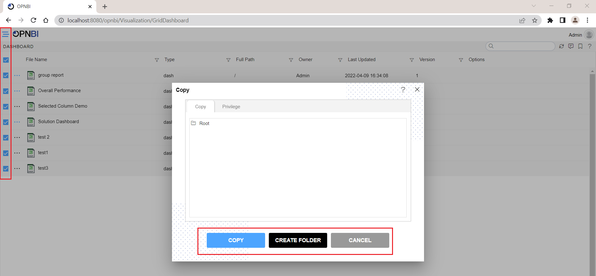
Task: Toggle the select-all header checkbox
Action: pyautogui.click(x=6, y=60)
